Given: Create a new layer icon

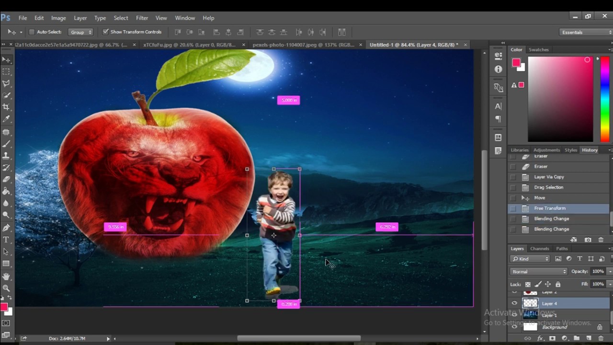Looking at the screenshot, I should click(589, 338).
